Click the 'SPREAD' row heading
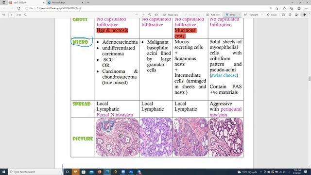This screenshot has width=311, height=175. [x=82, y=104]
